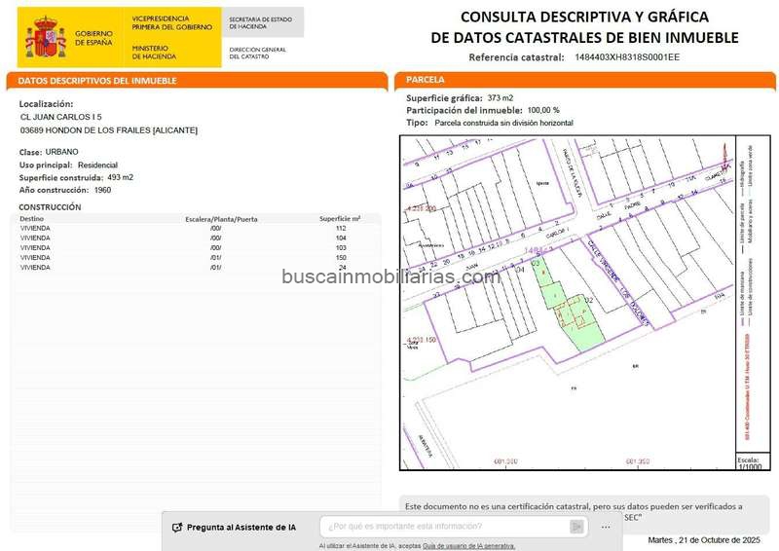779x551 pixels.
Task: Open the "Guía de usuario de IA generativa" link
Action: point(468,546)
